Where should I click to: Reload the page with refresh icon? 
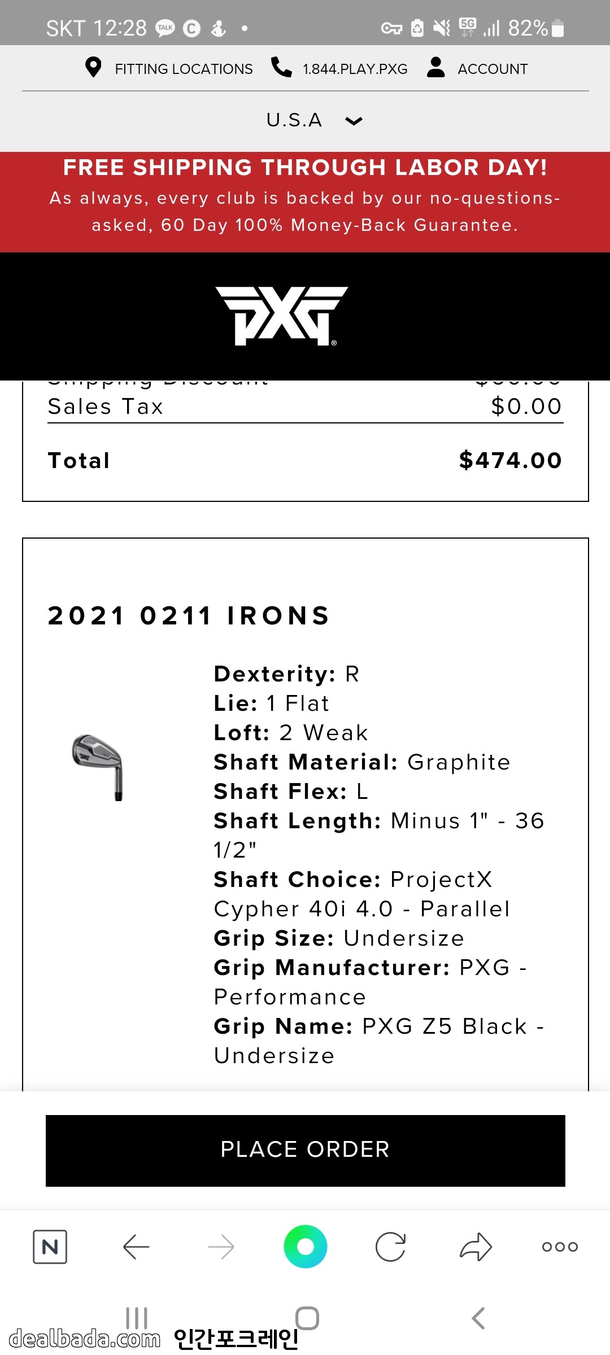point(390,1247)
